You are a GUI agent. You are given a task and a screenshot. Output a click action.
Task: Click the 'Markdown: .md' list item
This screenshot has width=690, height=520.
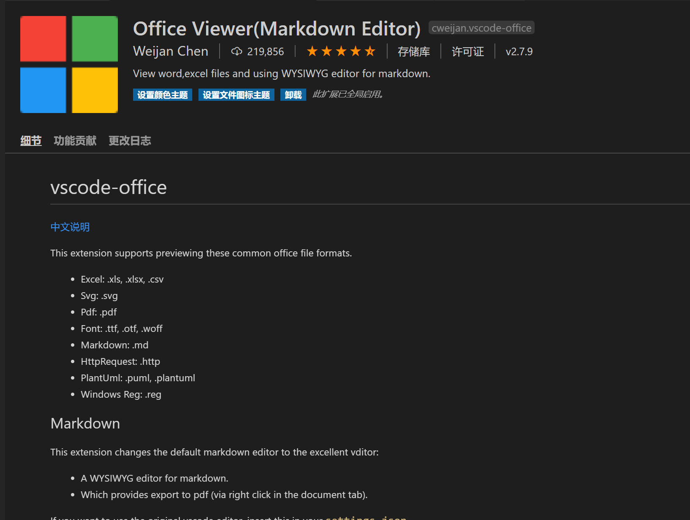pyautogui.click(x=114, y=345)
